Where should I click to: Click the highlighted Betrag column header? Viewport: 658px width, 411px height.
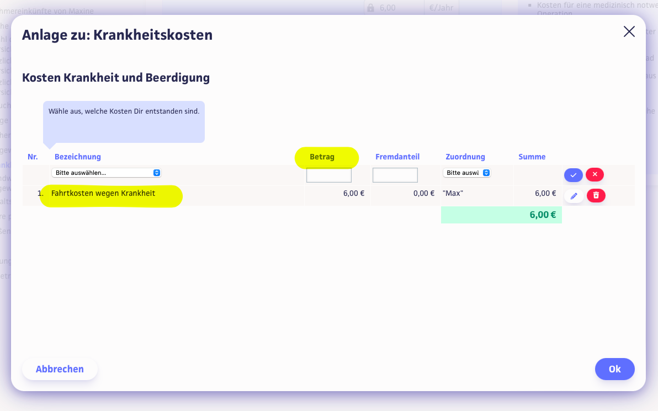pyautogui.click(x=322, y=157)
